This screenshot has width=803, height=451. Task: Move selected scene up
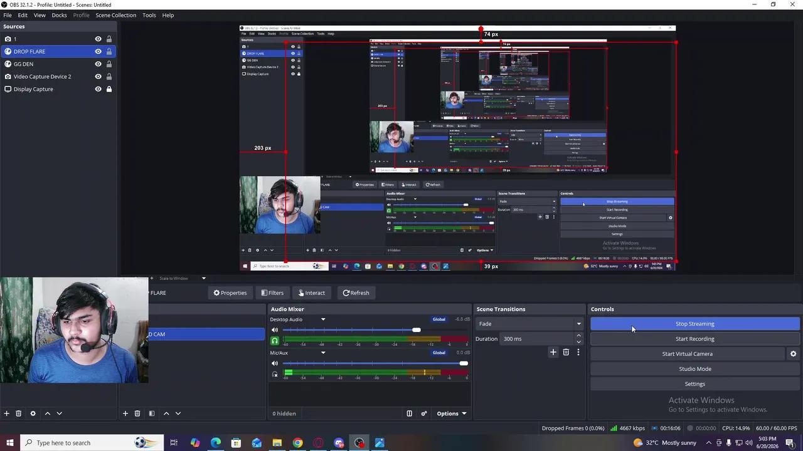click(166, 413)
